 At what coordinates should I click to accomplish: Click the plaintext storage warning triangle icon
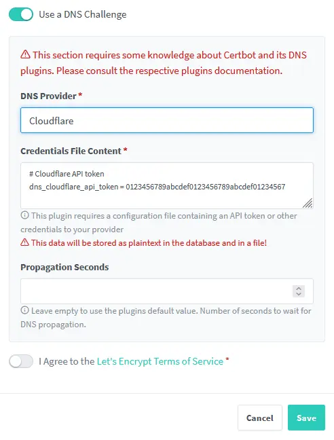pyautogui.click(x=24, y=242)
